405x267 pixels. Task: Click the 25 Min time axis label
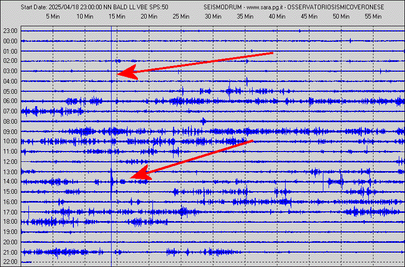click(x=181, y=16)
